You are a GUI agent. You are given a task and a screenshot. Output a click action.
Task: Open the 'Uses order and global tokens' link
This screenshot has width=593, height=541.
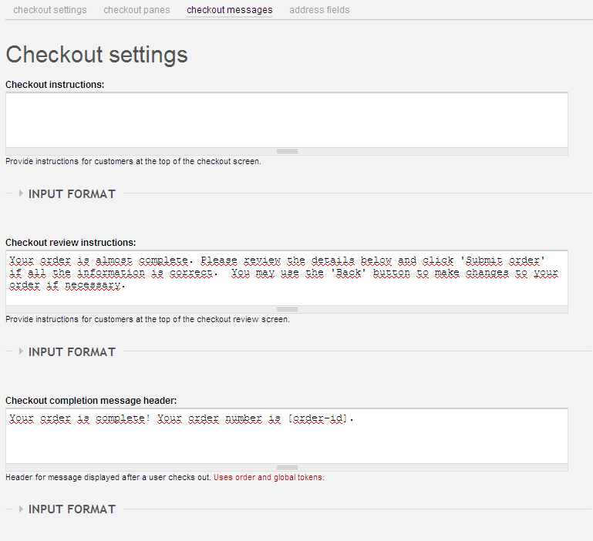(268, 478)
